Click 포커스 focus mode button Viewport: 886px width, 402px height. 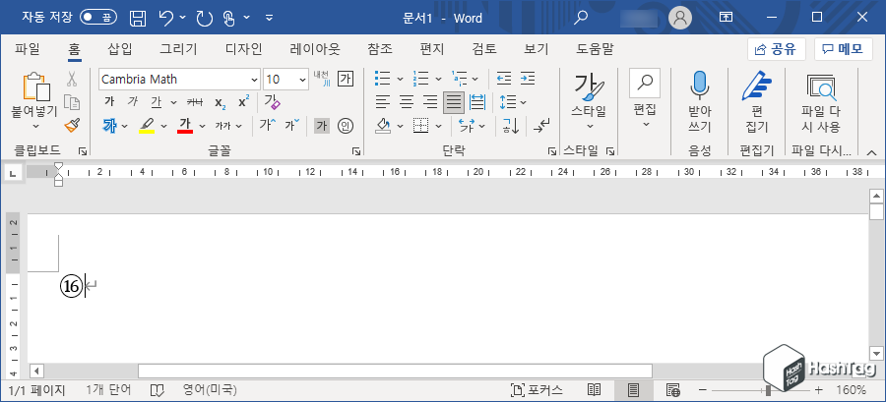537,389
